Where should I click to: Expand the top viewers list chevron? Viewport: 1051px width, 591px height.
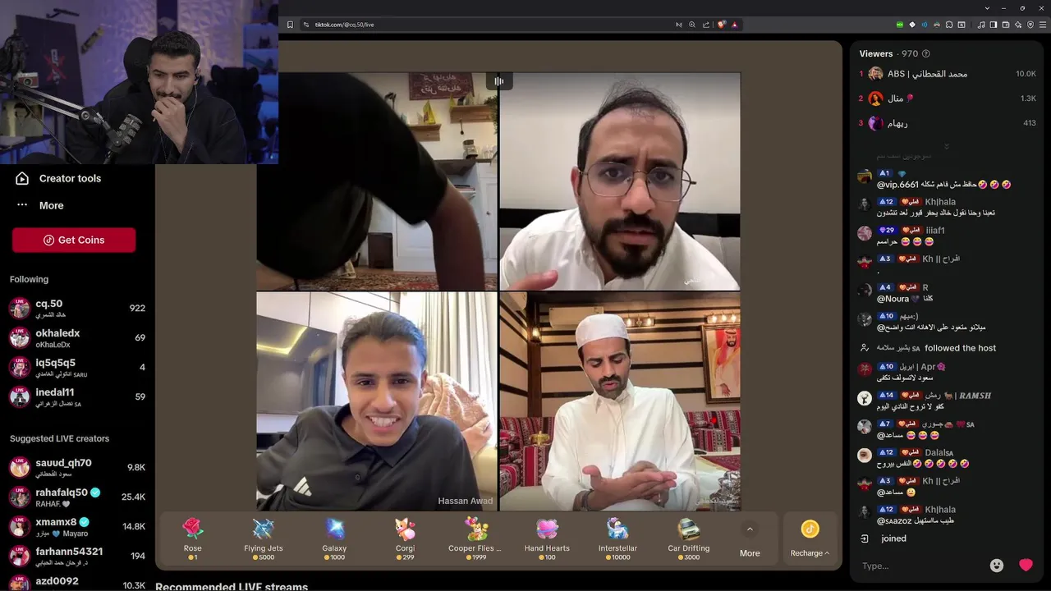tap(946, 146)
